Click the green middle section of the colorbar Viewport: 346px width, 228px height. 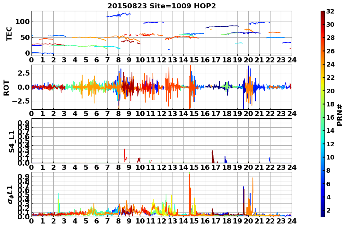(x=323, y=114)
